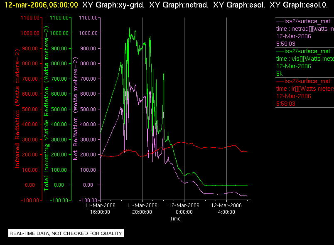Click the pink iss2/surface_met legend entry
This screenshot has height=245, width=334.
pos(303,21)
